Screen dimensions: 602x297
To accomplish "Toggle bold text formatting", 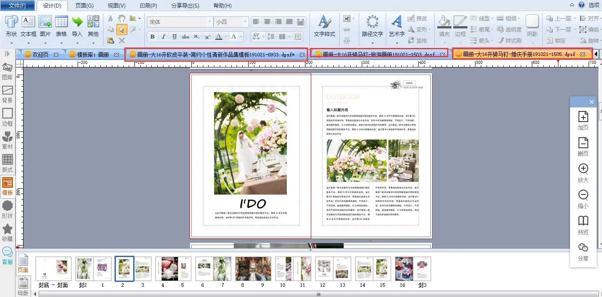I will tap(152, 37).
